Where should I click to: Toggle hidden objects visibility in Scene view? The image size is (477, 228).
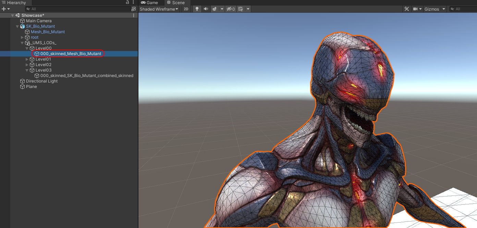(230, 9)
